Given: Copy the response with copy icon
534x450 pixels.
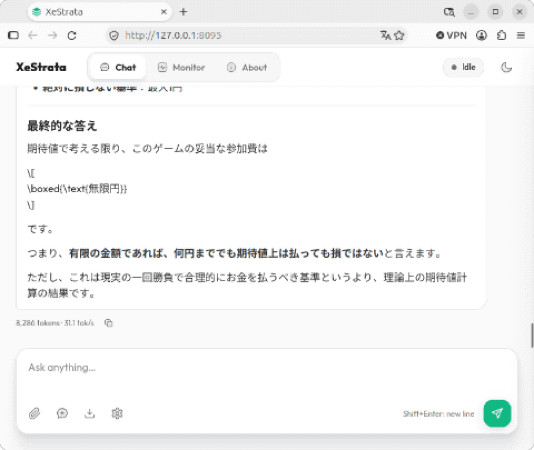Looking at the screenshot, I should coord(109,323).
